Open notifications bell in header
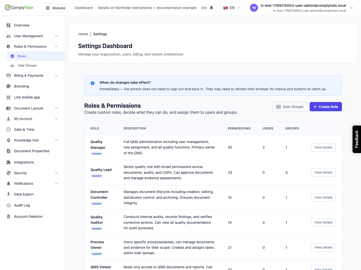This screenshot has height=270, width=361. click(211, 8)
